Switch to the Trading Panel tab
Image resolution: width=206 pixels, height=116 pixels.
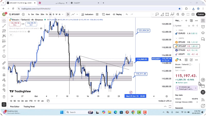coord(29,106)
